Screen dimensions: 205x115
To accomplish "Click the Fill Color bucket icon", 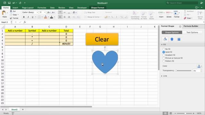I will point(45,17).
